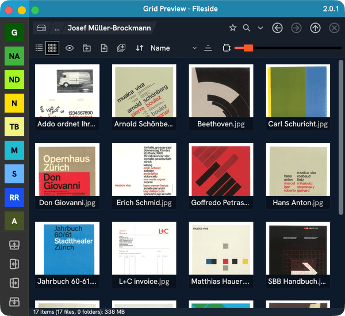Go up to parent folder
The width and height of the screenshot is (345, 316).
pos(315,28)
